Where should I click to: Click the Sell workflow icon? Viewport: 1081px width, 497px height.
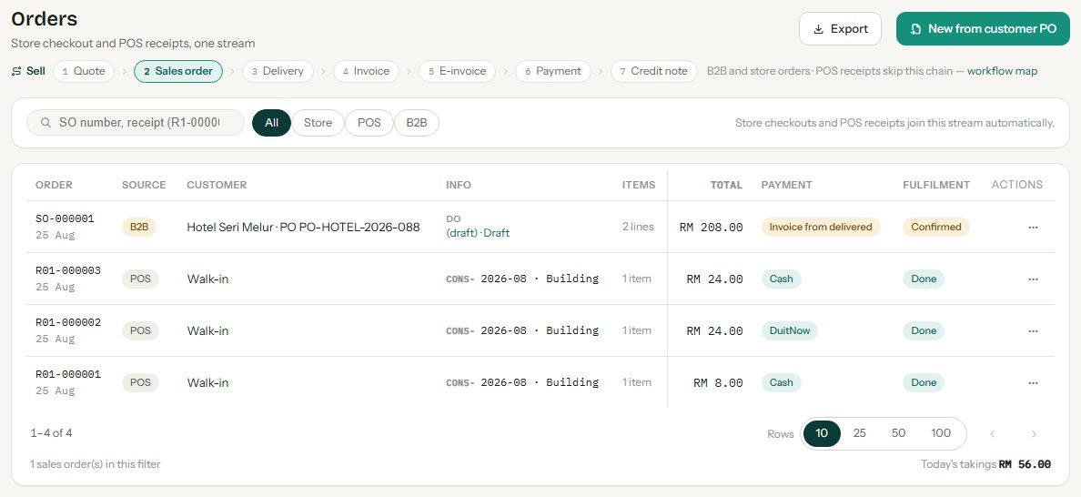tap(16, 71)
